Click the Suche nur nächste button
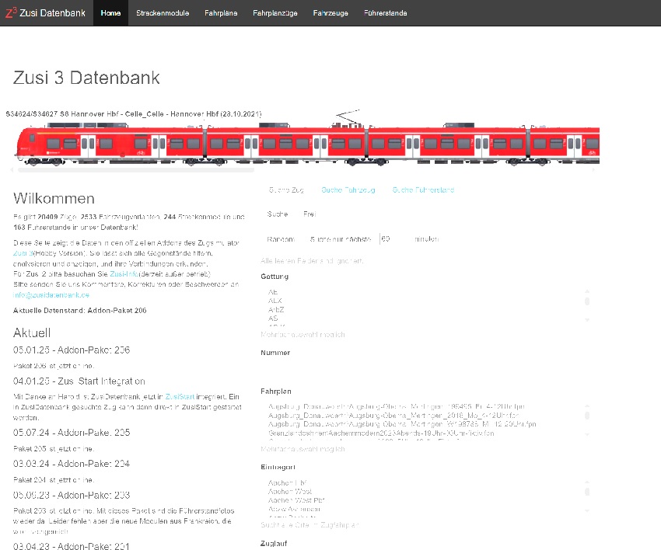This screenshot has height=550, width=661. pos(341,239)
